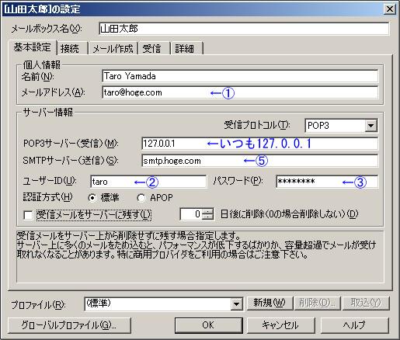Enable 受信メールをサーバーに残す checkbox
400x340 pixels.
[28, 215]
